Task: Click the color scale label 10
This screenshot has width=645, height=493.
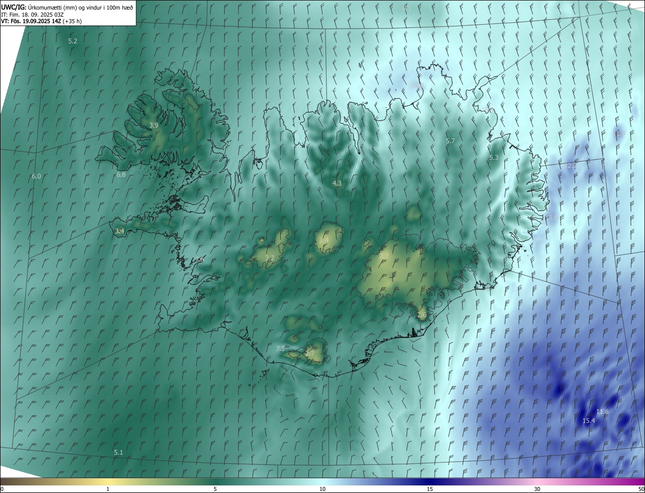Action: [322, 489]
